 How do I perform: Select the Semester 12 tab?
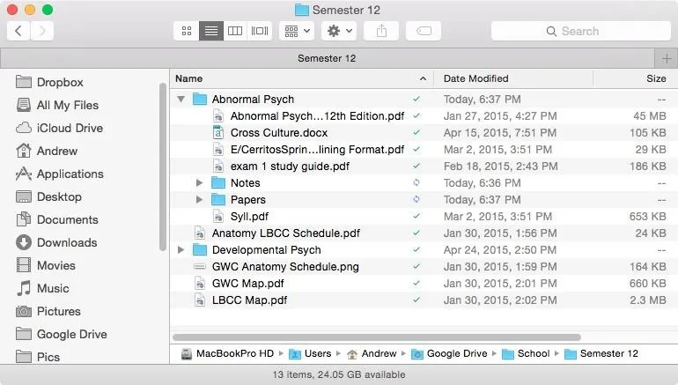click(x=327, y=58)
